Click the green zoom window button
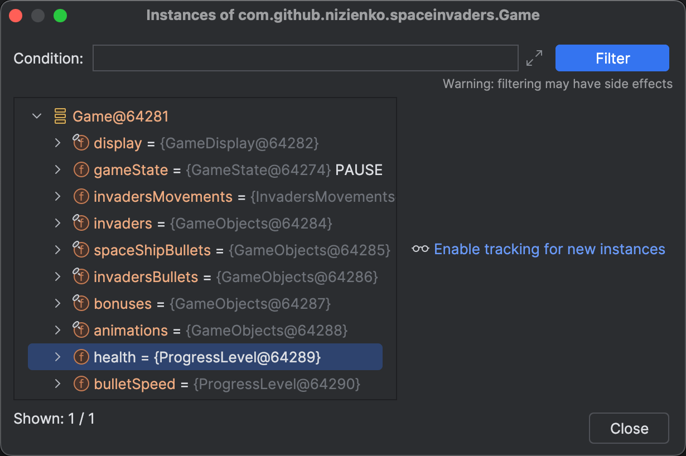This screenshot has width=686, height=456. pos(60,16)
